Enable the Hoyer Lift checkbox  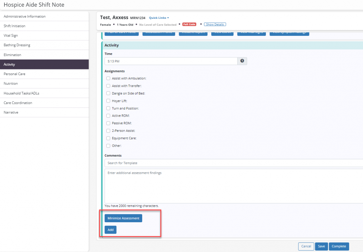point(108,101)
